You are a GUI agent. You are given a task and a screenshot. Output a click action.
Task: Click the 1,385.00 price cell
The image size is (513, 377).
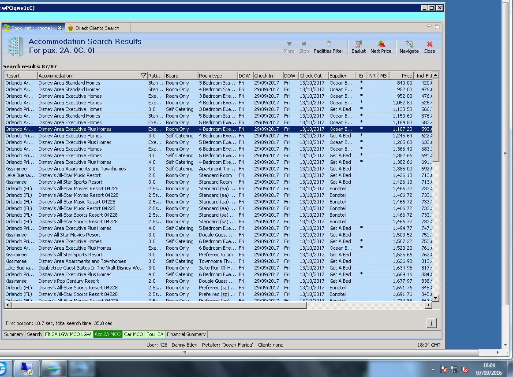click(x=402, y=169)
